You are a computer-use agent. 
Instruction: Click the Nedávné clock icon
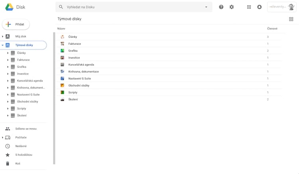coord(7,146)
